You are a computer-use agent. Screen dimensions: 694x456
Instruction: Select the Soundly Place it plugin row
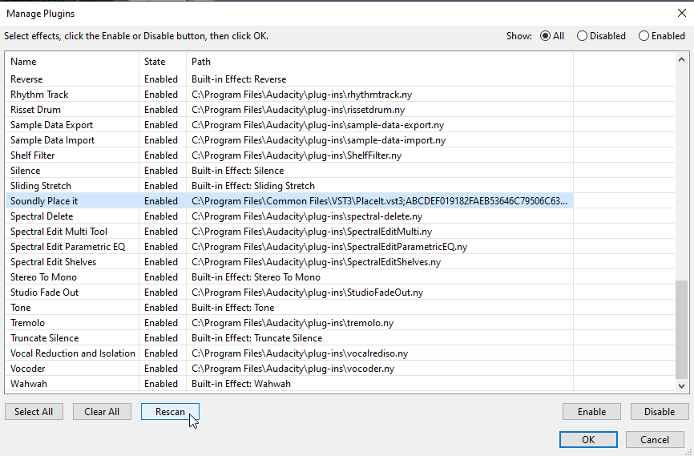coord(289,201)
